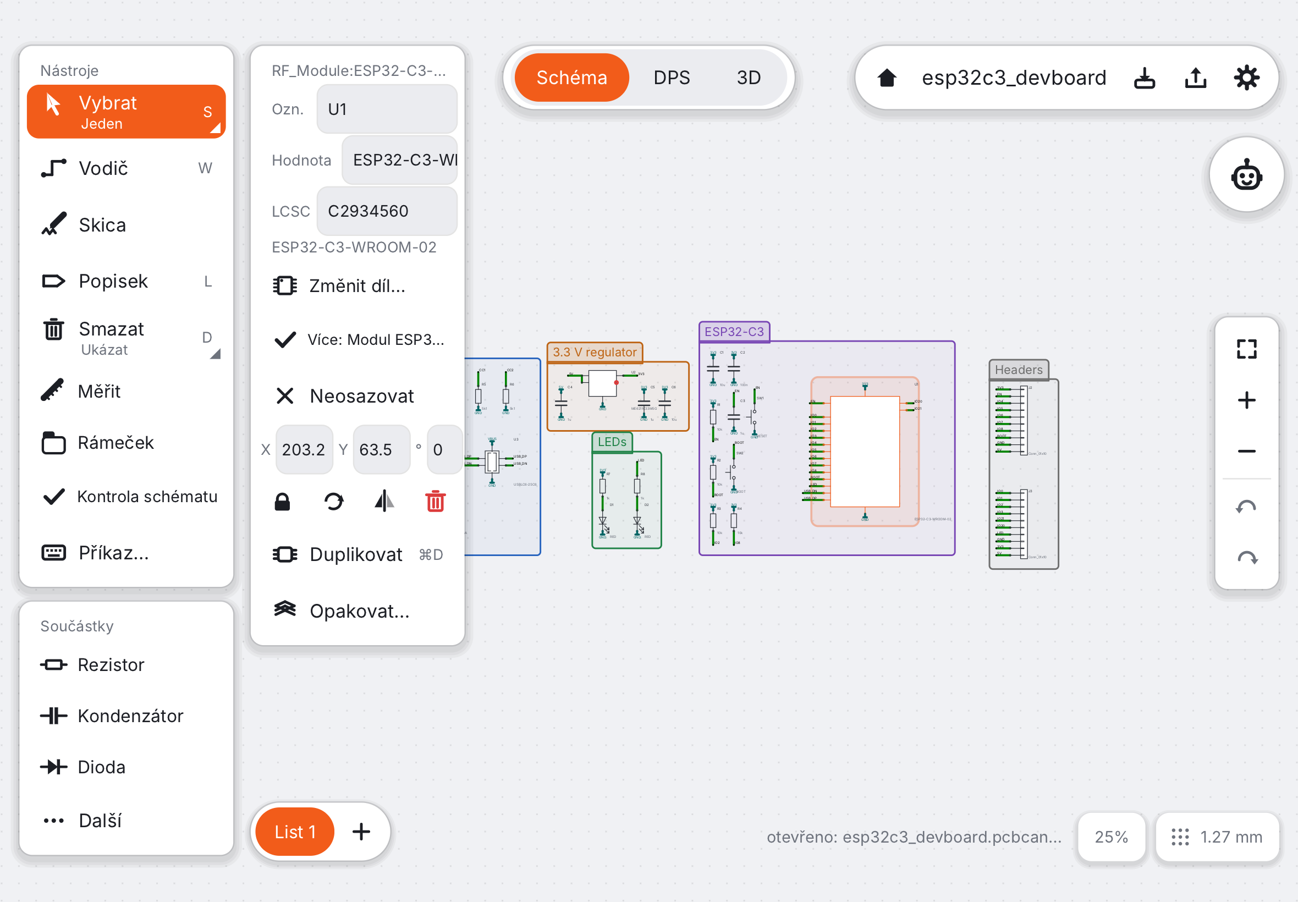Screen dimensions: 1298x902
Task: Click Změnit díl change part
Action: pos(357,286)
